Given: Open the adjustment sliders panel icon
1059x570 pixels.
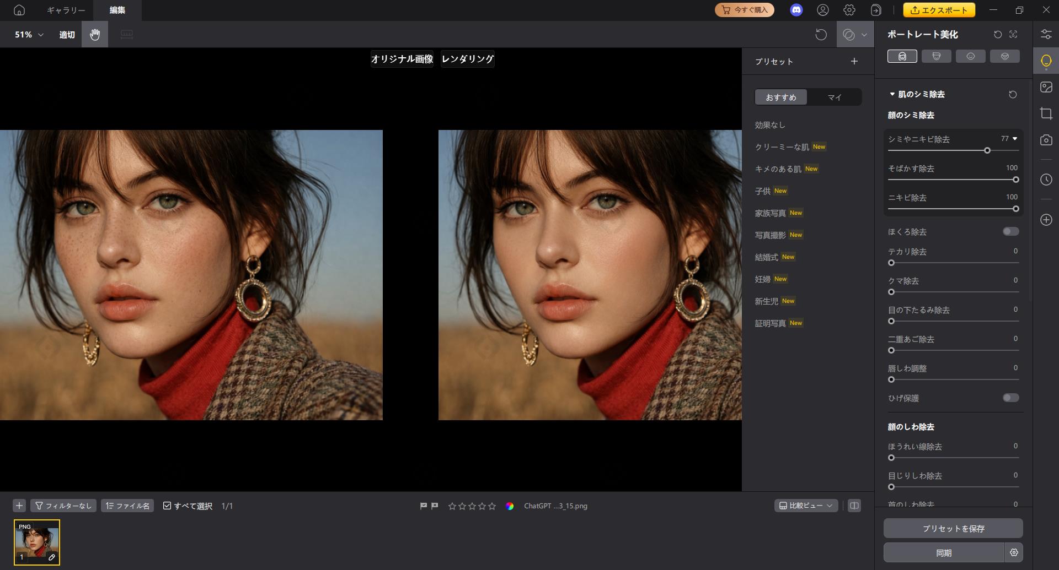Looking at the screenshot, I should click(x=1046, y=34).
